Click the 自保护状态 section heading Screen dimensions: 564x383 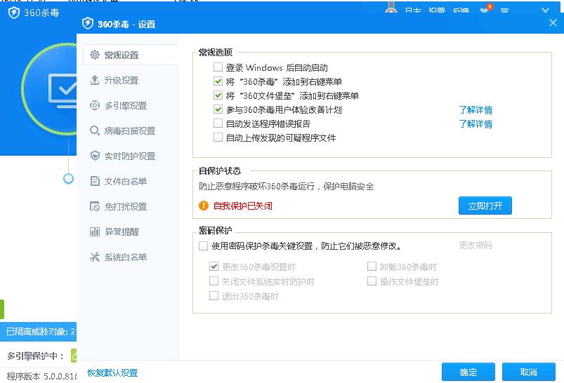click(x=220, y=170)
